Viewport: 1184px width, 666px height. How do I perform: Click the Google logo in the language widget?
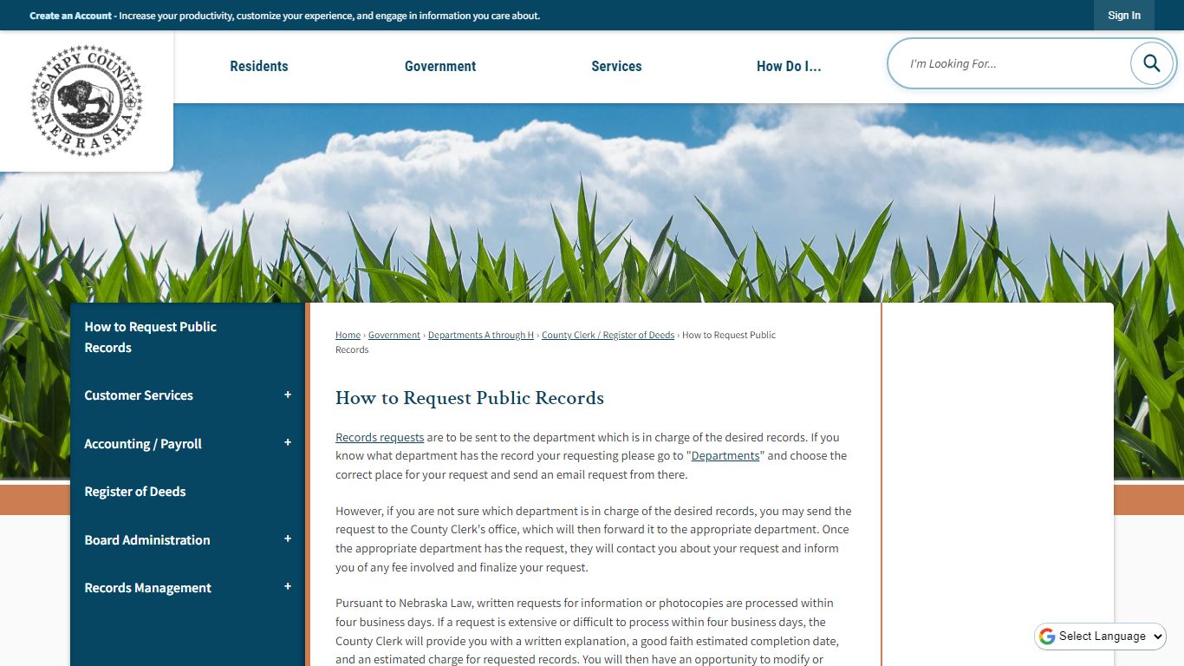1047,637
